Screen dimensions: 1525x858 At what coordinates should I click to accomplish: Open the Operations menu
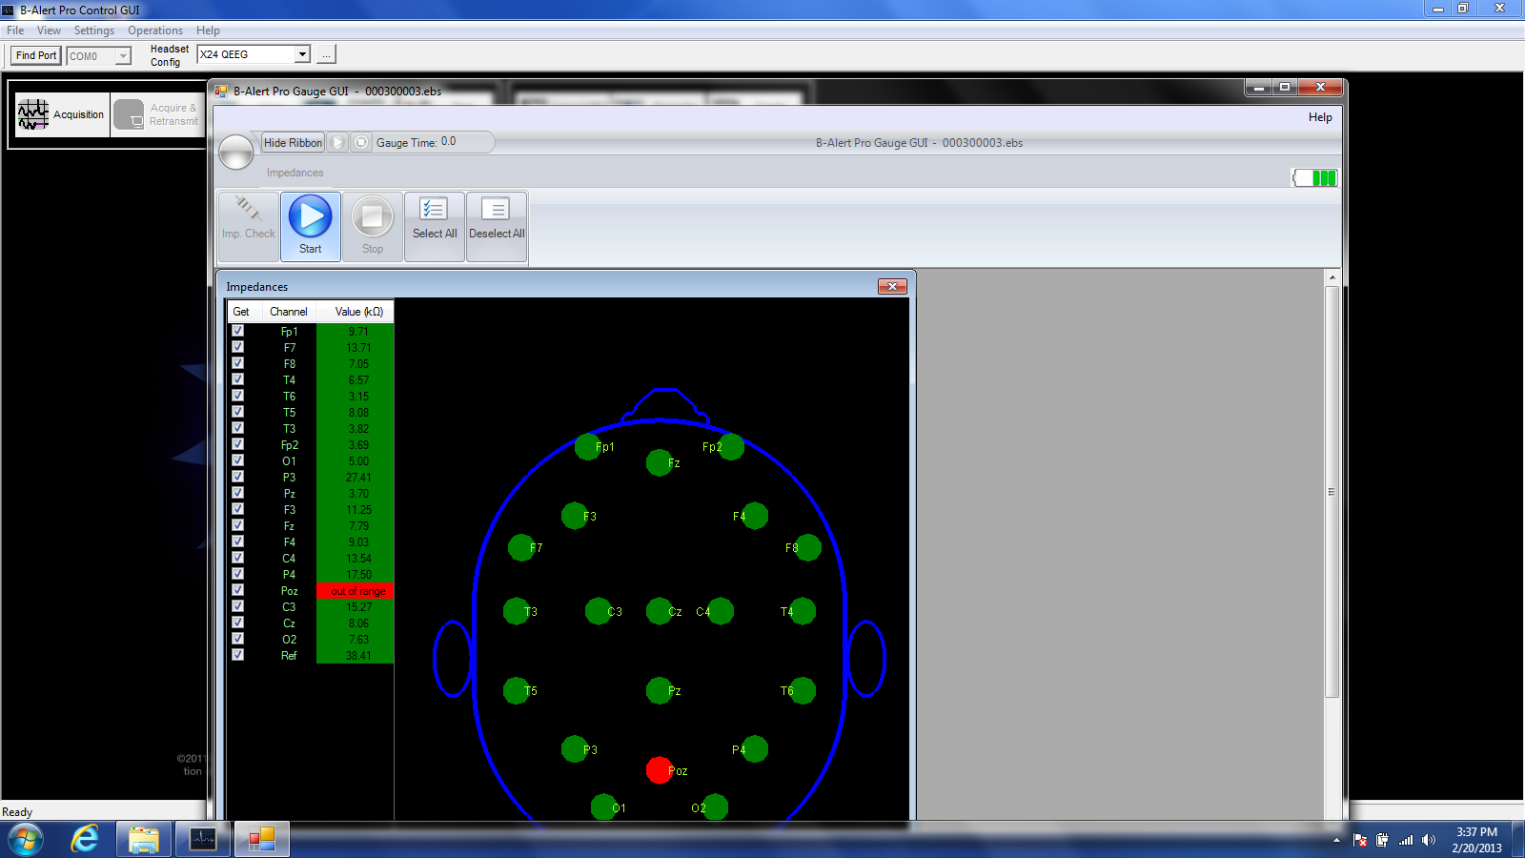155,31
